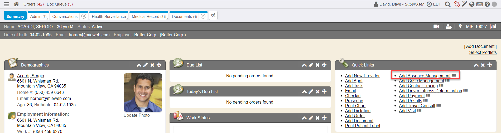Open the hamburger main menu

(7, 4)
